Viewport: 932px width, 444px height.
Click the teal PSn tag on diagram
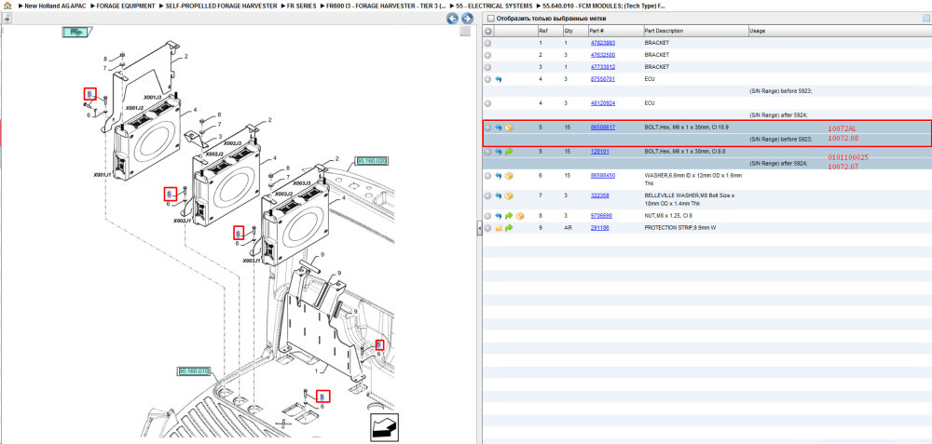pos(76,32)
